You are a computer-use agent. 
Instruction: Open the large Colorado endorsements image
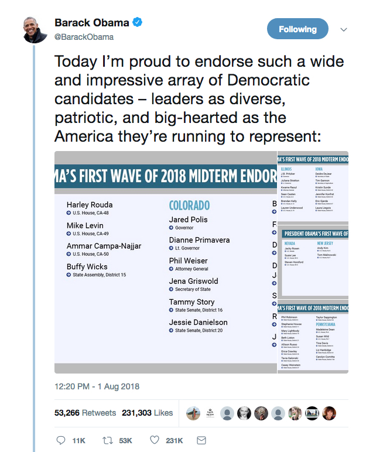click(165, 262)
